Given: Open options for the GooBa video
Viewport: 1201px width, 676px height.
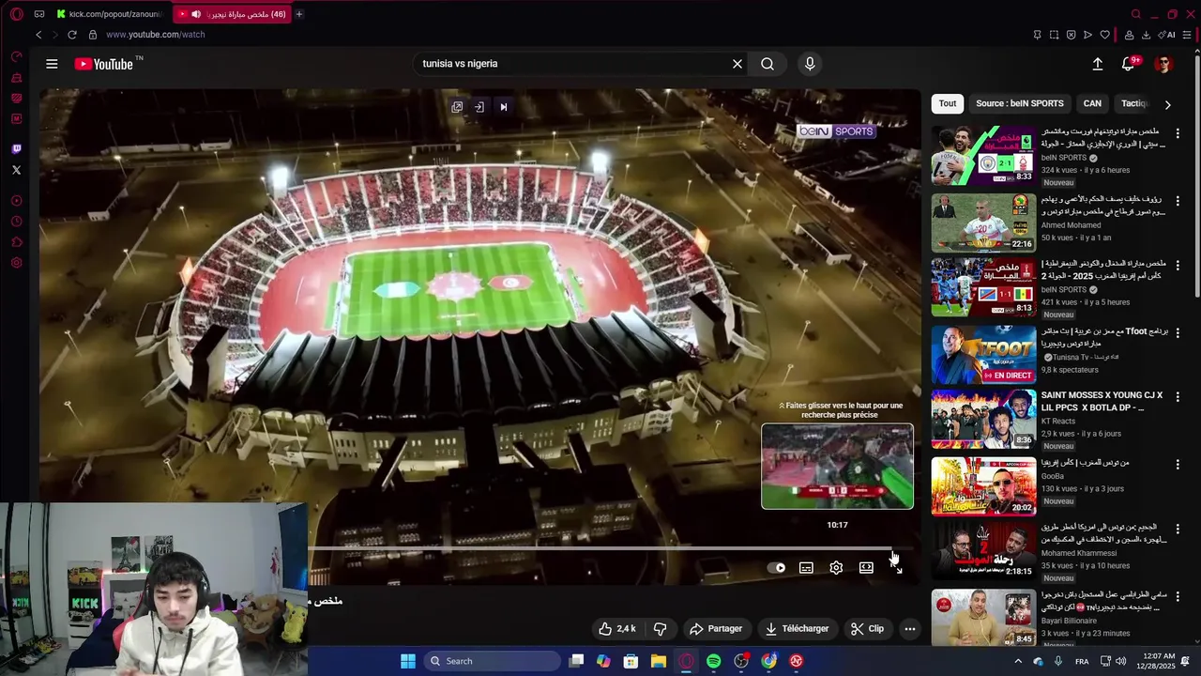Looking at the screenshot, I should coord(1178,464).
